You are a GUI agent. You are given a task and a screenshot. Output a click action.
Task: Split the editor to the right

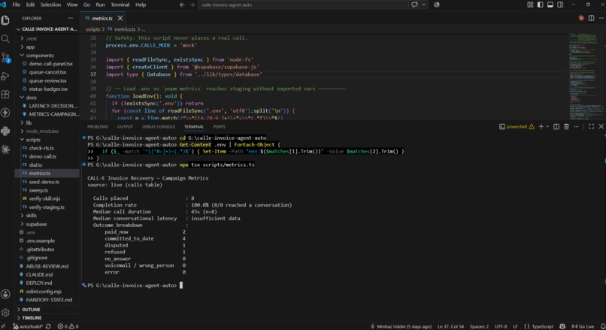coord(591,18)
